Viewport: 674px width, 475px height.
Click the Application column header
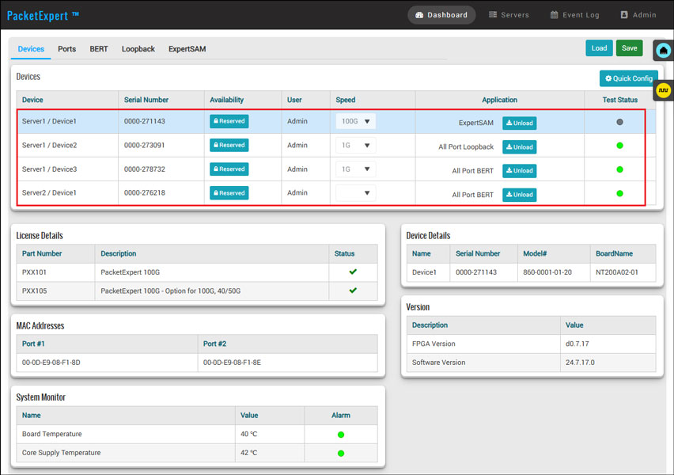click(x=499, y=100)
